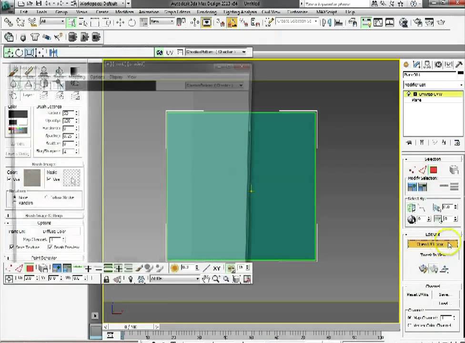Select Polygon sub-object mode in Selection rollout
Viewport: 465px width, 343px height.
pos(433,170)
